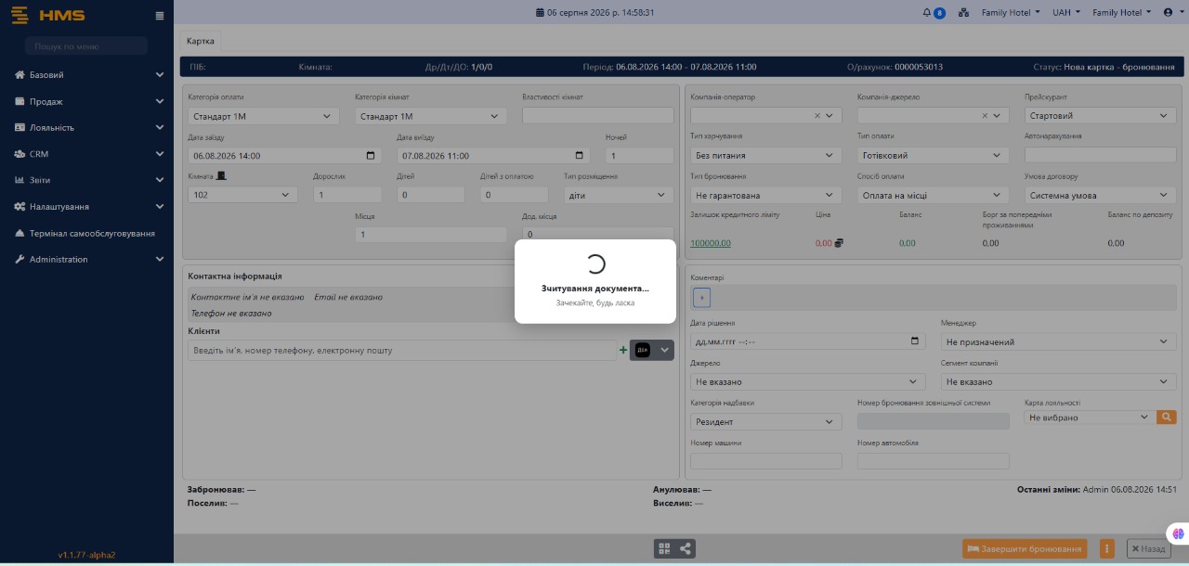Open Сегмент компанії dropdown
The width and height of the screenshot is (1189, 566).
[1059, 381]
